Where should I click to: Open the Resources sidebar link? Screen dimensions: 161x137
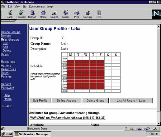pos(8,62)
